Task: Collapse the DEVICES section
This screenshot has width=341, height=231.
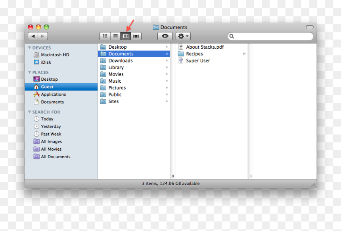Action: pos(29,48)
